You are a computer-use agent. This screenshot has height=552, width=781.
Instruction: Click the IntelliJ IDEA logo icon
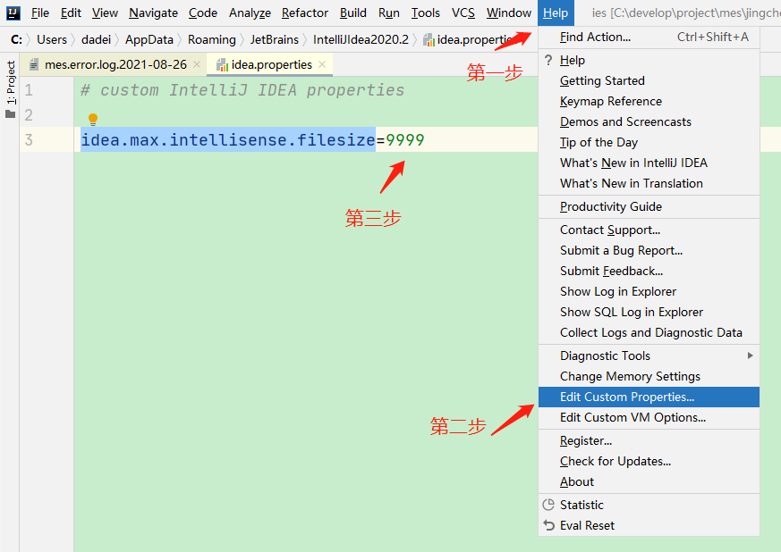tap(13, 13)
